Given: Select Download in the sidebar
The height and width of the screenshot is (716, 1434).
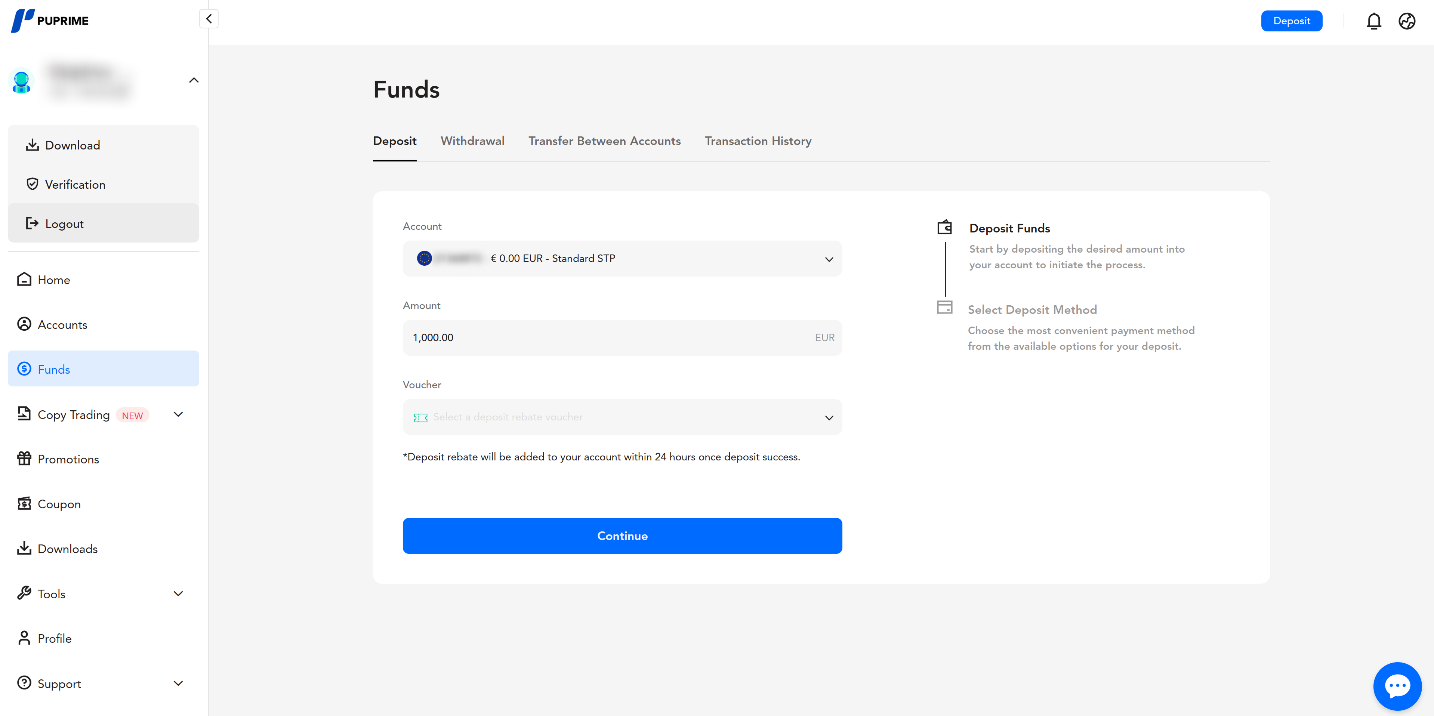Looking at the screenshot, I should (73, 145).
